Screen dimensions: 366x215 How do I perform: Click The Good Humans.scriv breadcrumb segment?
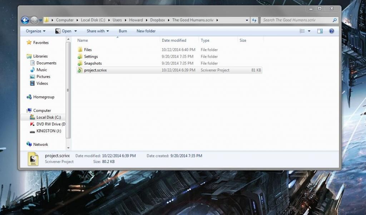point(193,20)
